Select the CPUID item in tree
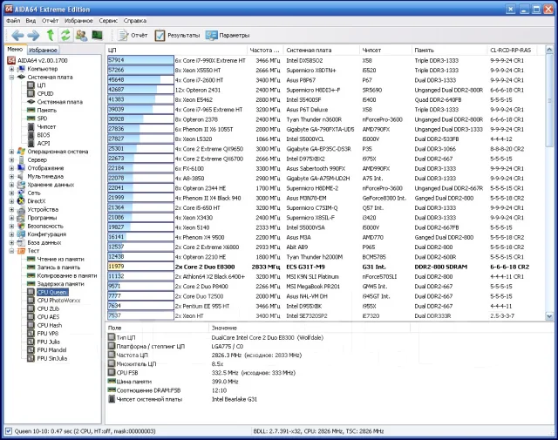 (x=45, y=93)
